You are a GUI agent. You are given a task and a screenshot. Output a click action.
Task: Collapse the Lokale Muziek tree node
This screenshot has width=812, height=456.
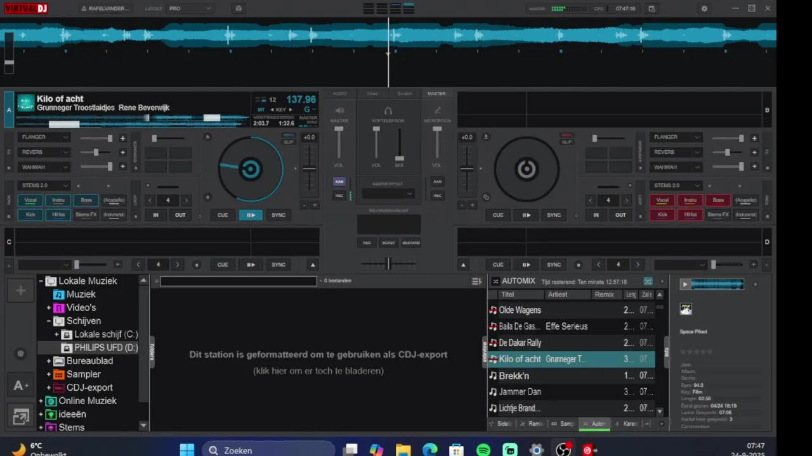pos(41,281)
